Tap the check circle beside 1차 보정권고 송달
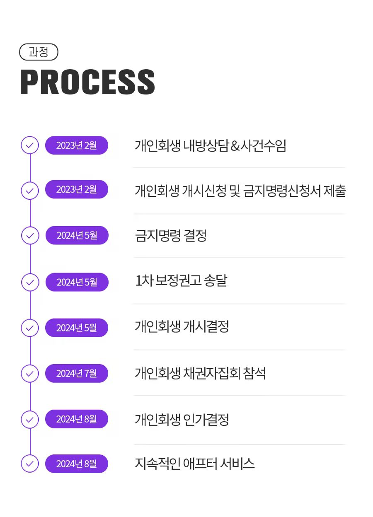The height and width of the screenshot is (517, 373). coord(30,282)
